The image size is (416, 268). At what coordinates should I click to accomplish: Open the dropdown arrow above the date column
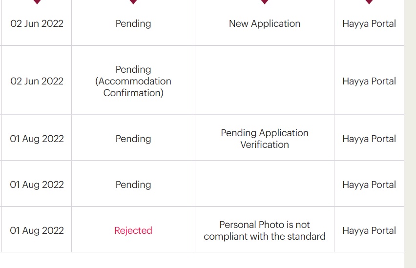point(37,2)
